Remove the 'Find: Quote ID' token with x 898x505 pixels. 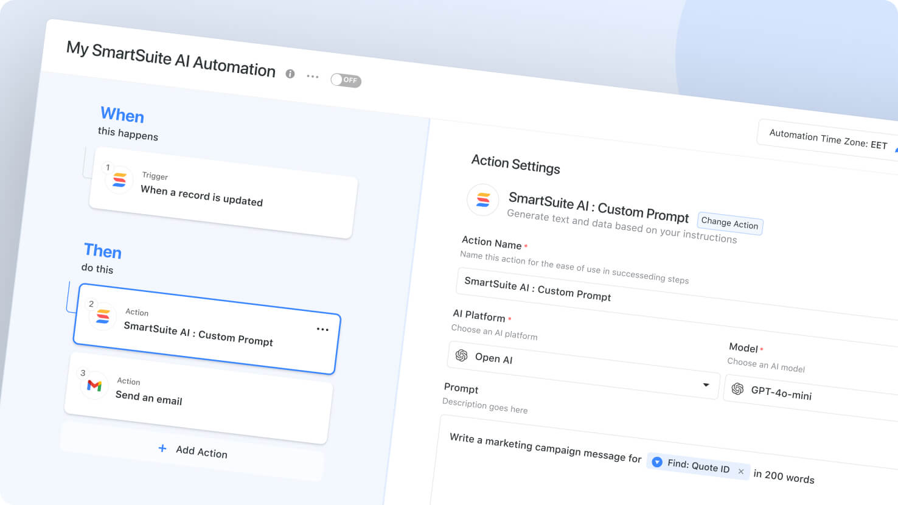[x=741, y=472]
